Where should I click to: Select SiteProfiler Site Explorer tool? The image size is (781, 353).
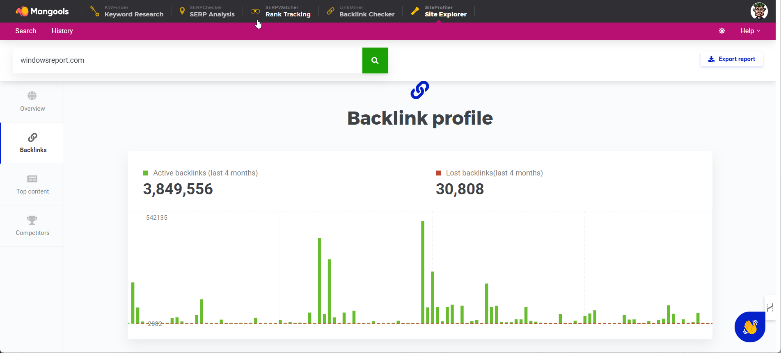pyautogui.click(x=439, y=11)
